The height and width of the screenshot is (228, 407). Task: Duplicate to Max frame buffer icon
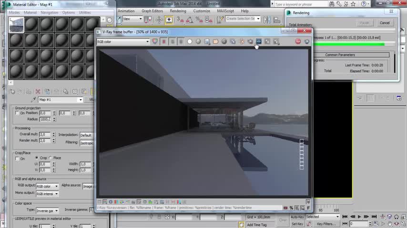coord(233,41)
